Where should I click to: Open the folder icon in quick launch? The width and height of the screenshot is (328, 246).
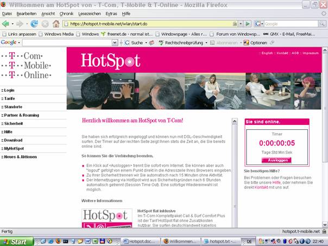(80, 241)
